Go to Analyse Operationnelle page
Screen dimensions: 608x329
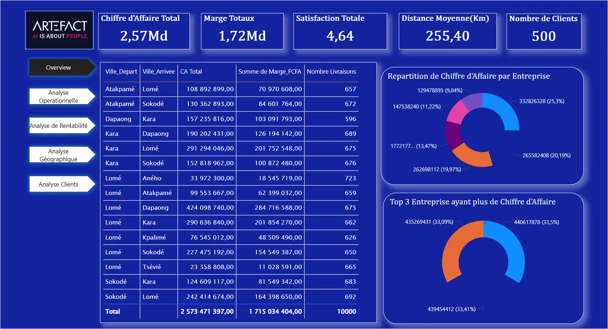59,96
